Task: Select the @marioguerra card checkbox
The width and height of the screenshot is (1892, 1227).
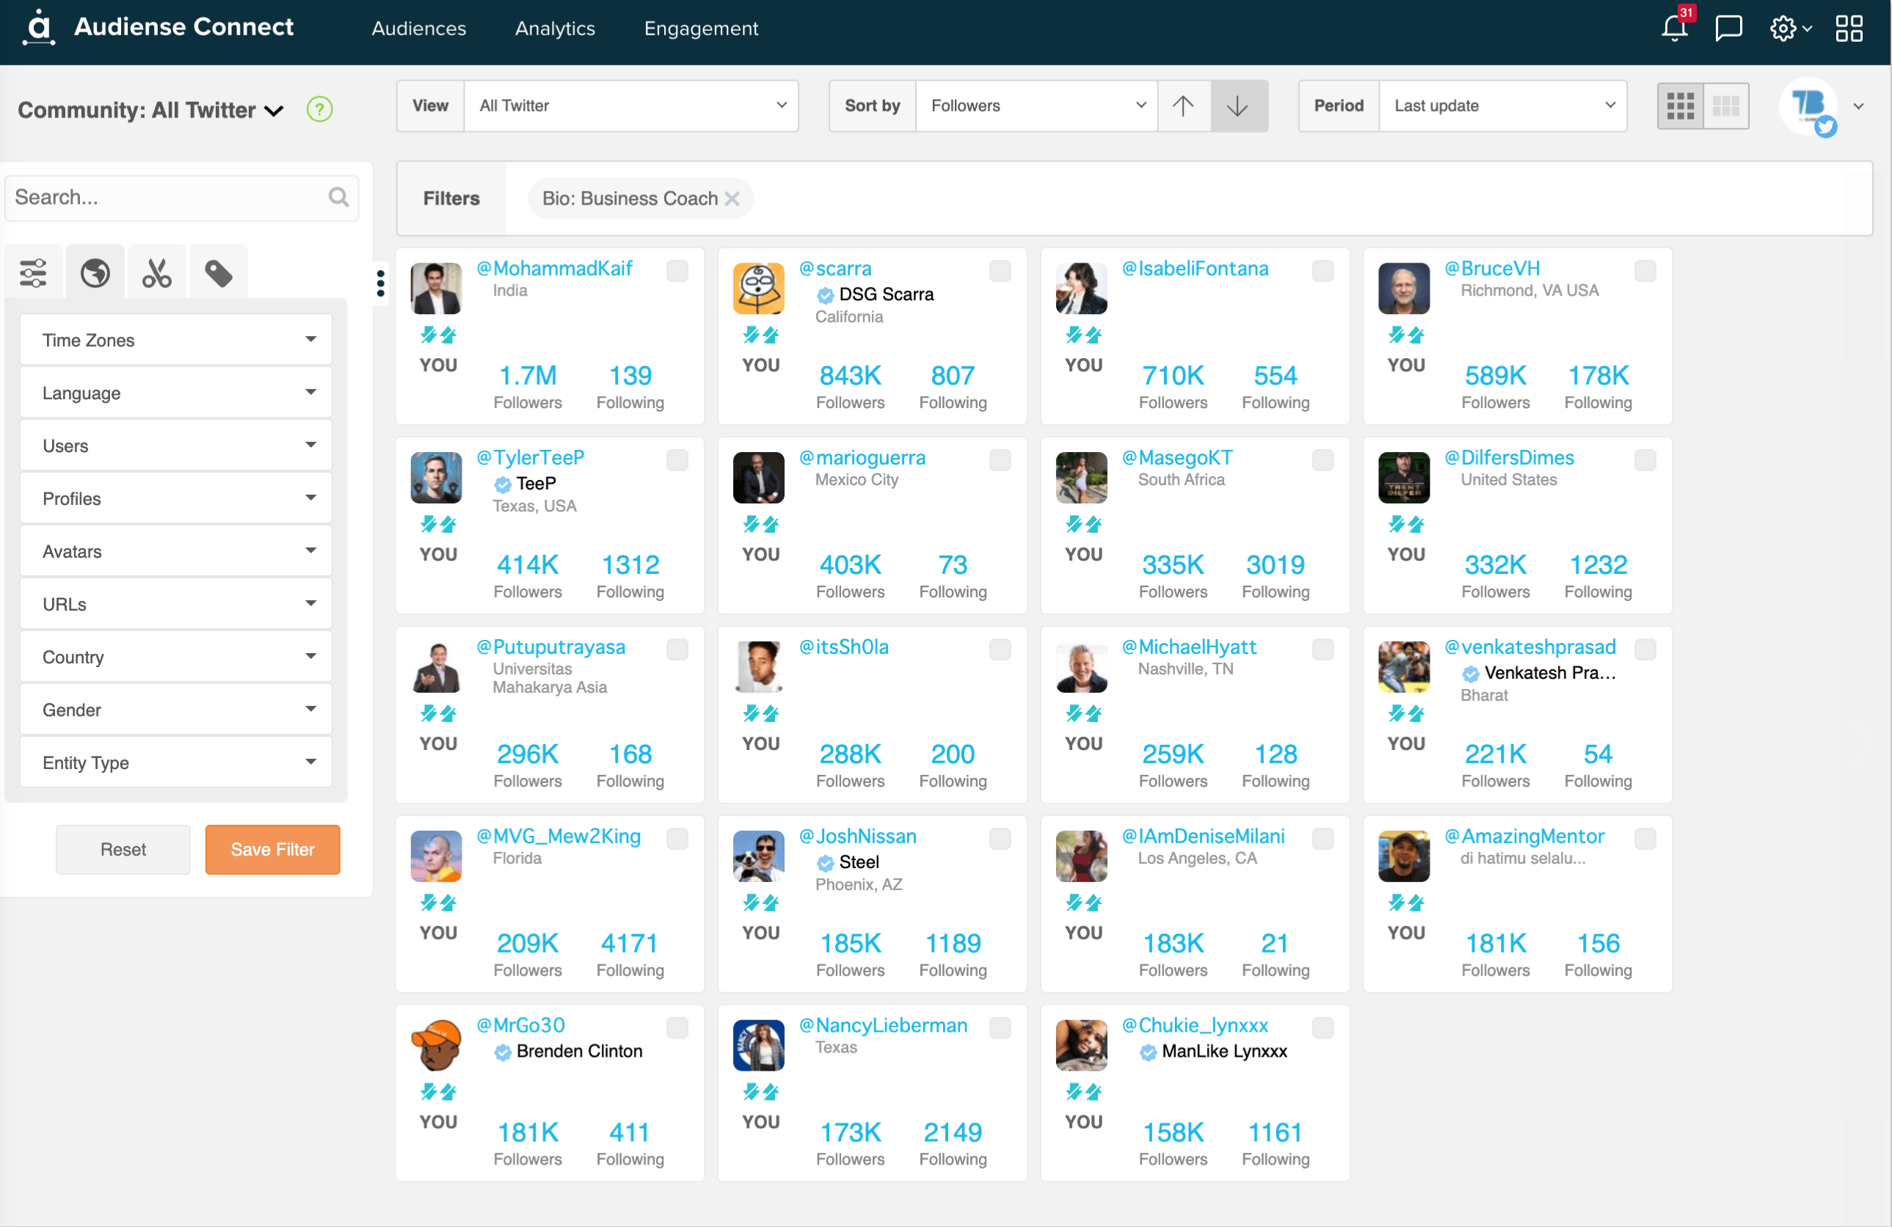Action: click(x=1000, y=460)
